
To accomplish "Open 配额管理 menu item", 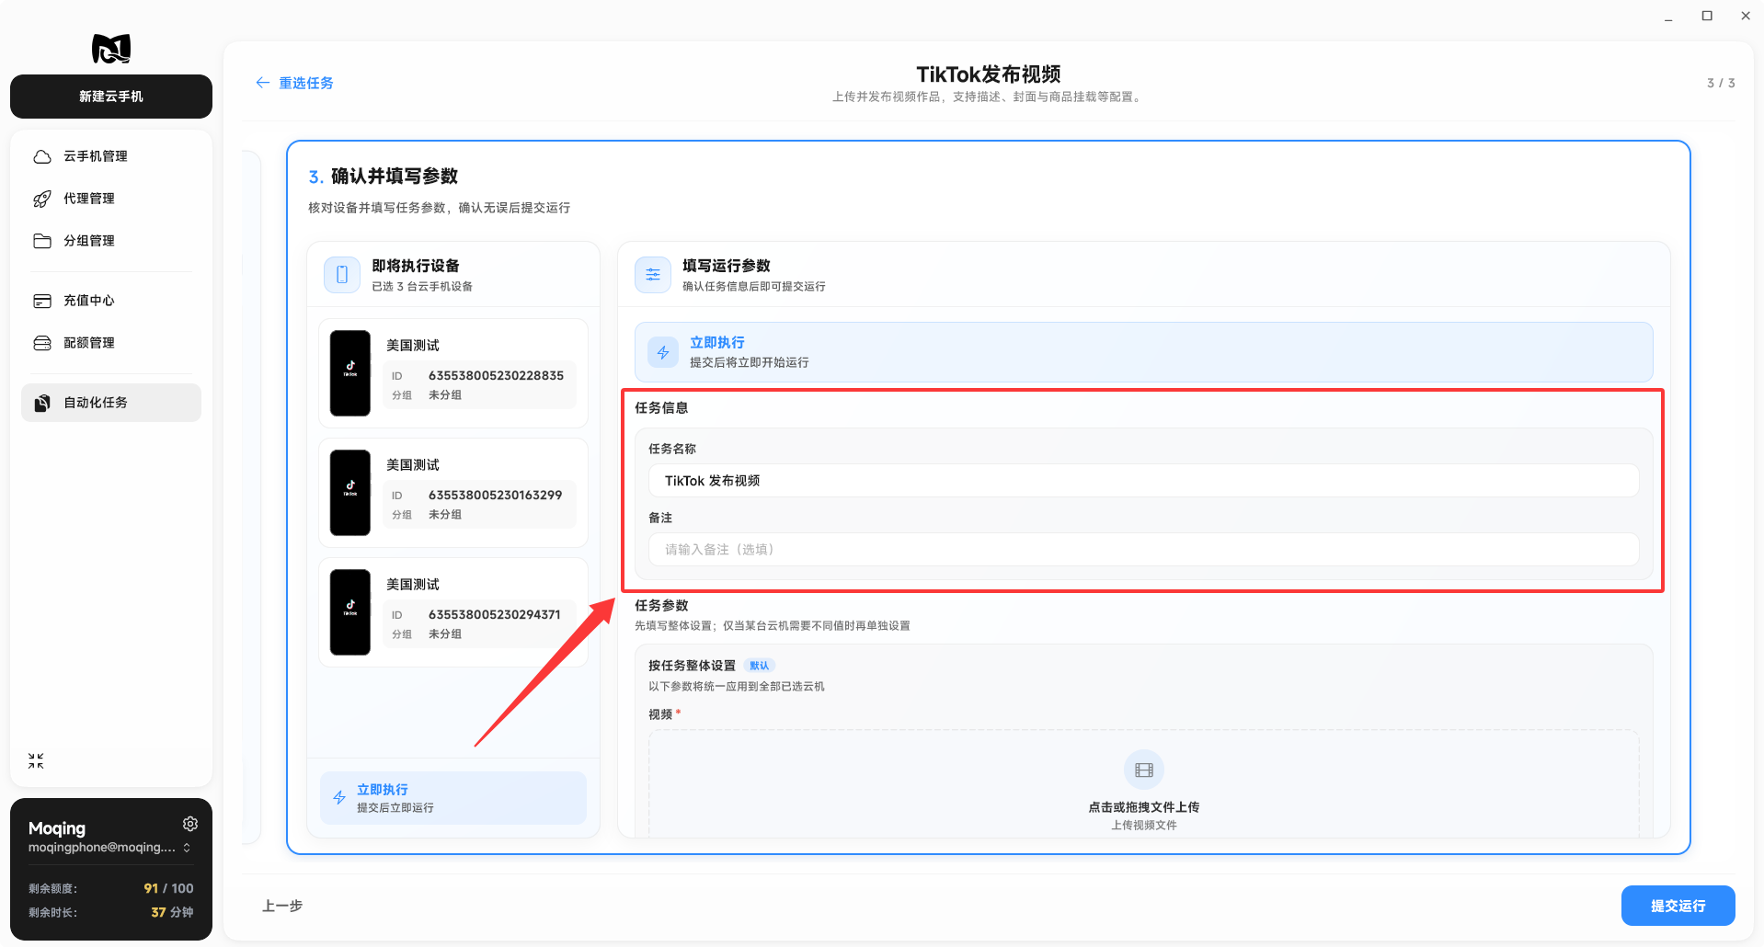I will 111,343.
